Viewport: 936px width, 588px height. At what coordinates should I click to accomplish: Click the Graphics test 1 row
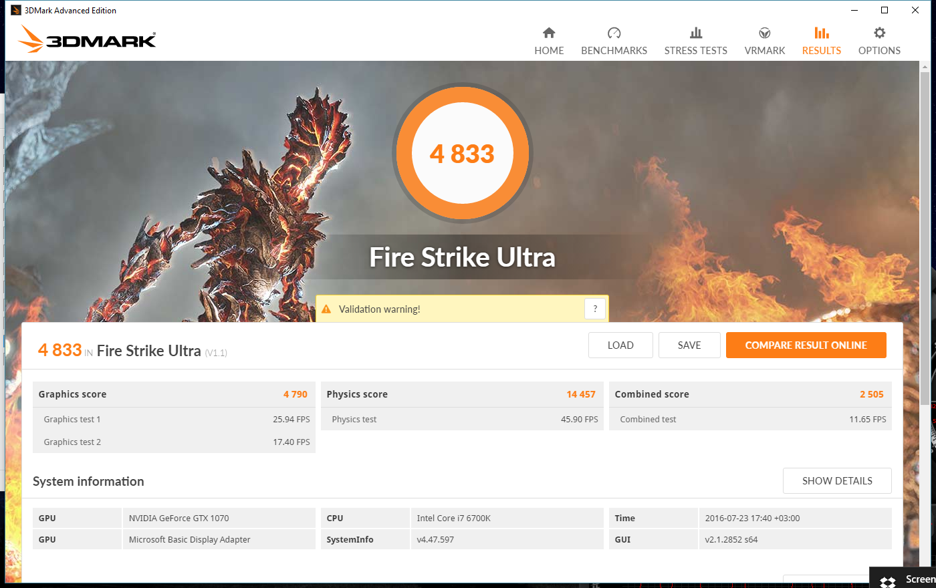(174, 419)
